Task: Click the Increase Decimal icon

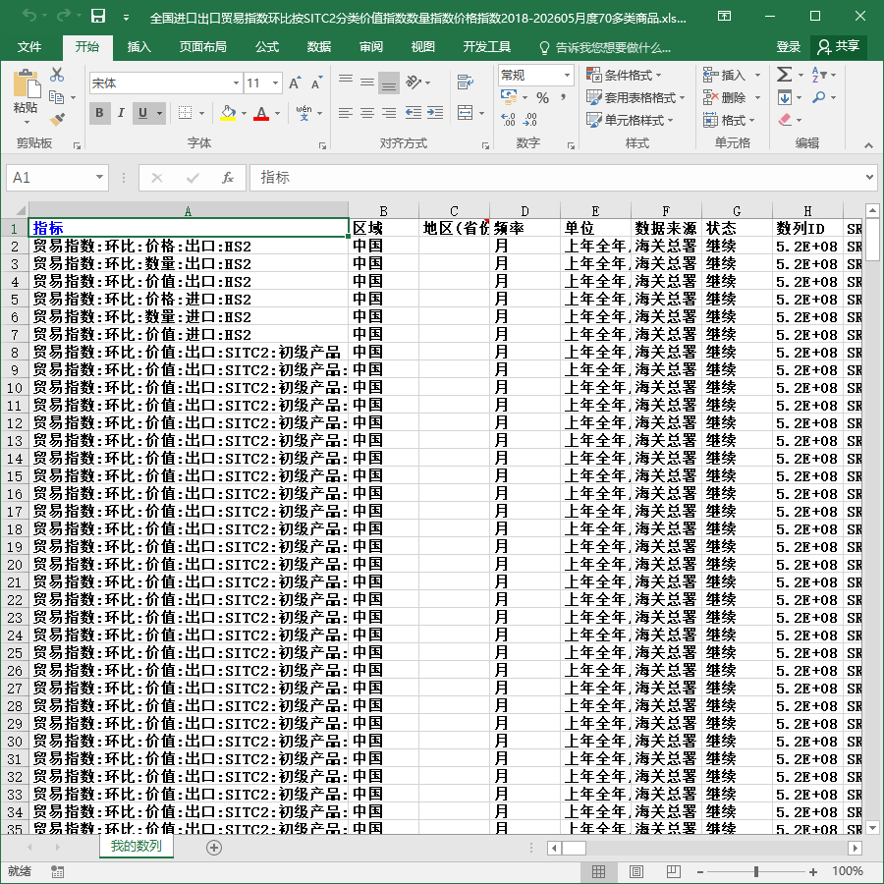Action: (508, 120)
